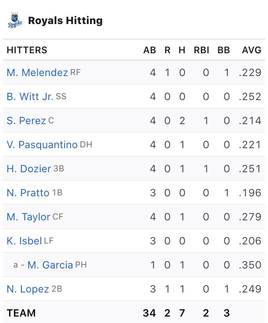Screen dimensions: 268x323
Task: Click the Royals team logo icon
Action: (15, 21)
